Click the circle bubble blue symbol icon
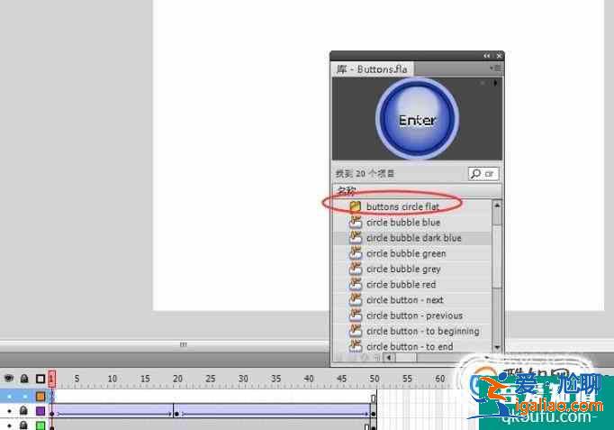This screenshot has height=430, width=614. 355,223
